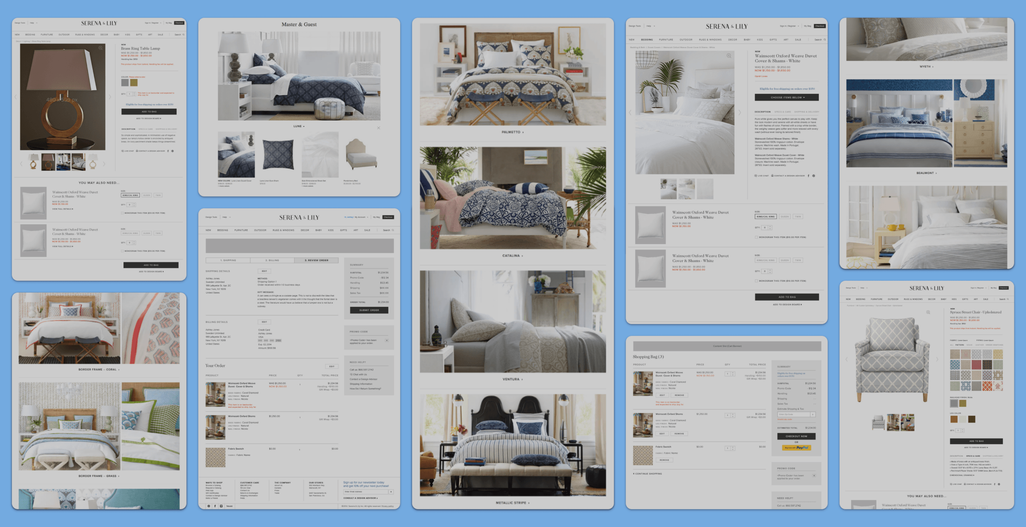This screenshot has height=527, width=1026.
Task: Click search icon on Review Order page header
Action: 393,230
